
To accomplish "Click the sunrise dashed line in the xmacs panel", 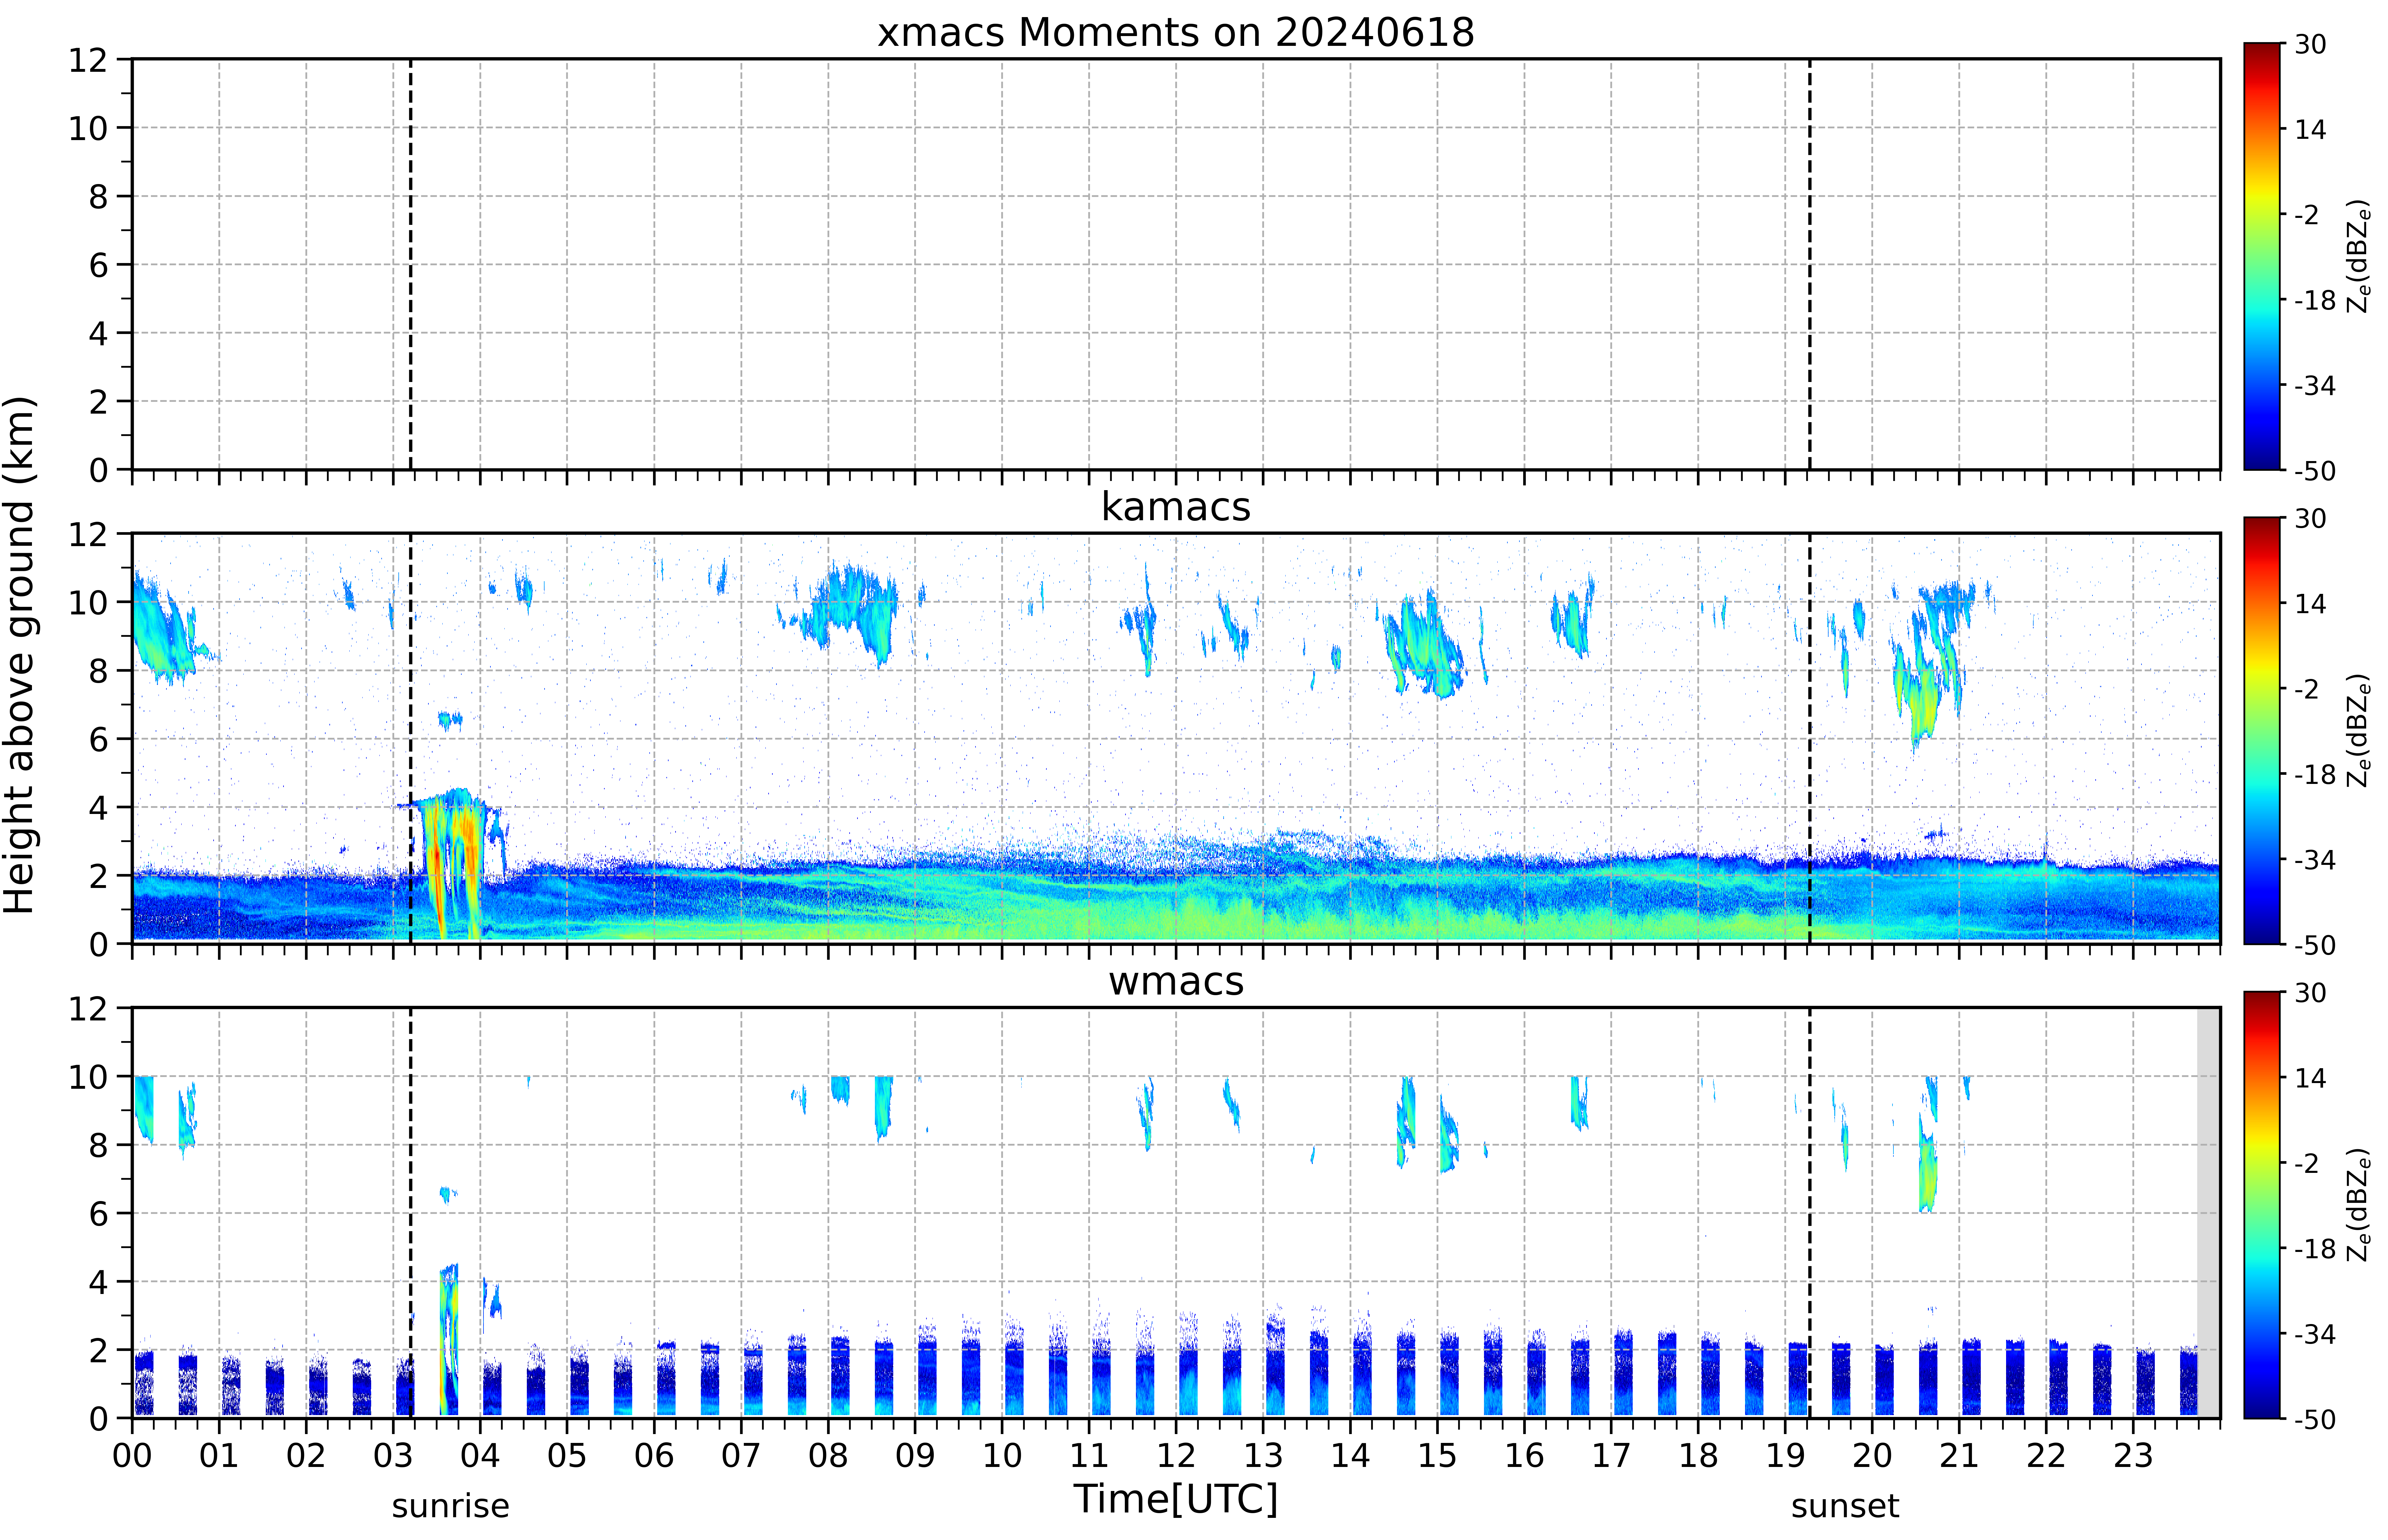I will click(410, 264).
